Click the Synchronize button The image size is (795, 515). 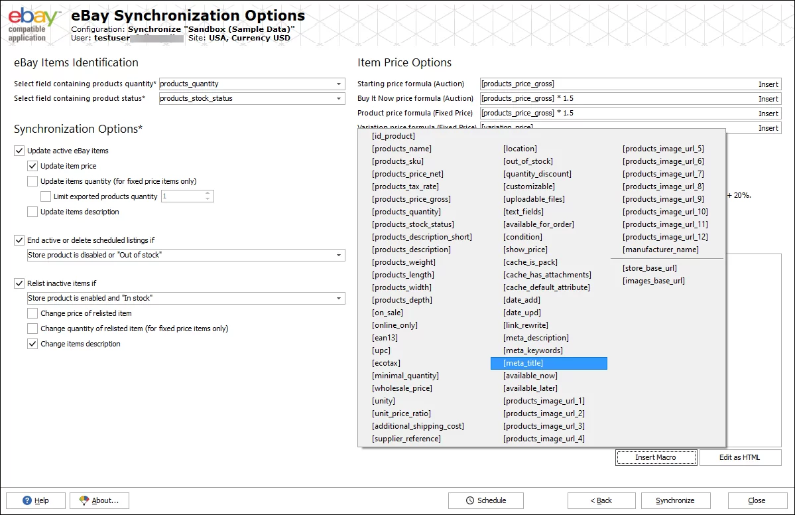pos(675,500)
